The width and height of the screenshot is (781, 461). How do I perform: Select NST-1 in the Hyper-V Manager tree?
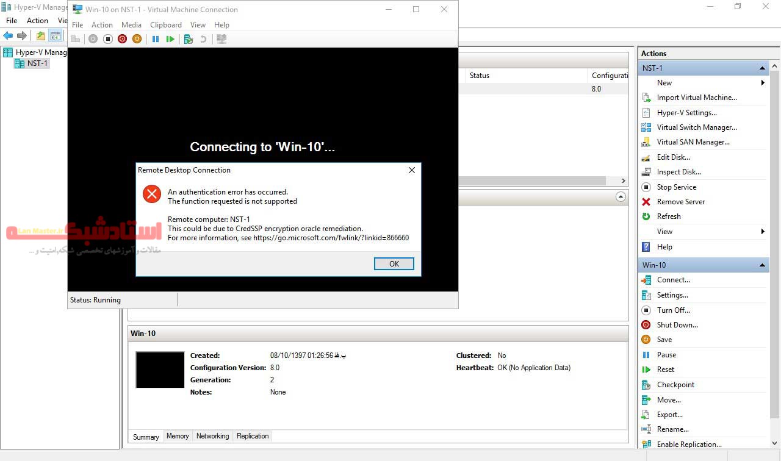pyautogui.click(x=37, y=63)
